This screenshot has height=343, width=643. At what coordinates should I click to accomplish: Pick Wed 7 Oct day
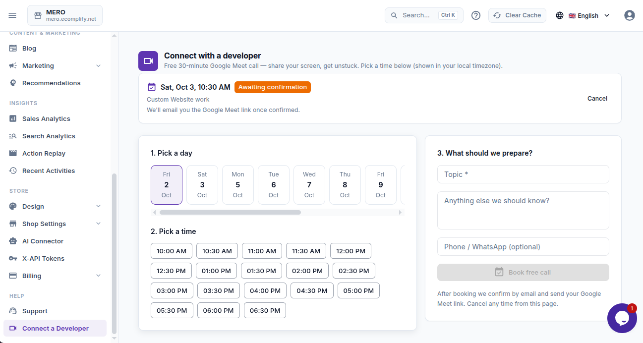click(309, 185)
